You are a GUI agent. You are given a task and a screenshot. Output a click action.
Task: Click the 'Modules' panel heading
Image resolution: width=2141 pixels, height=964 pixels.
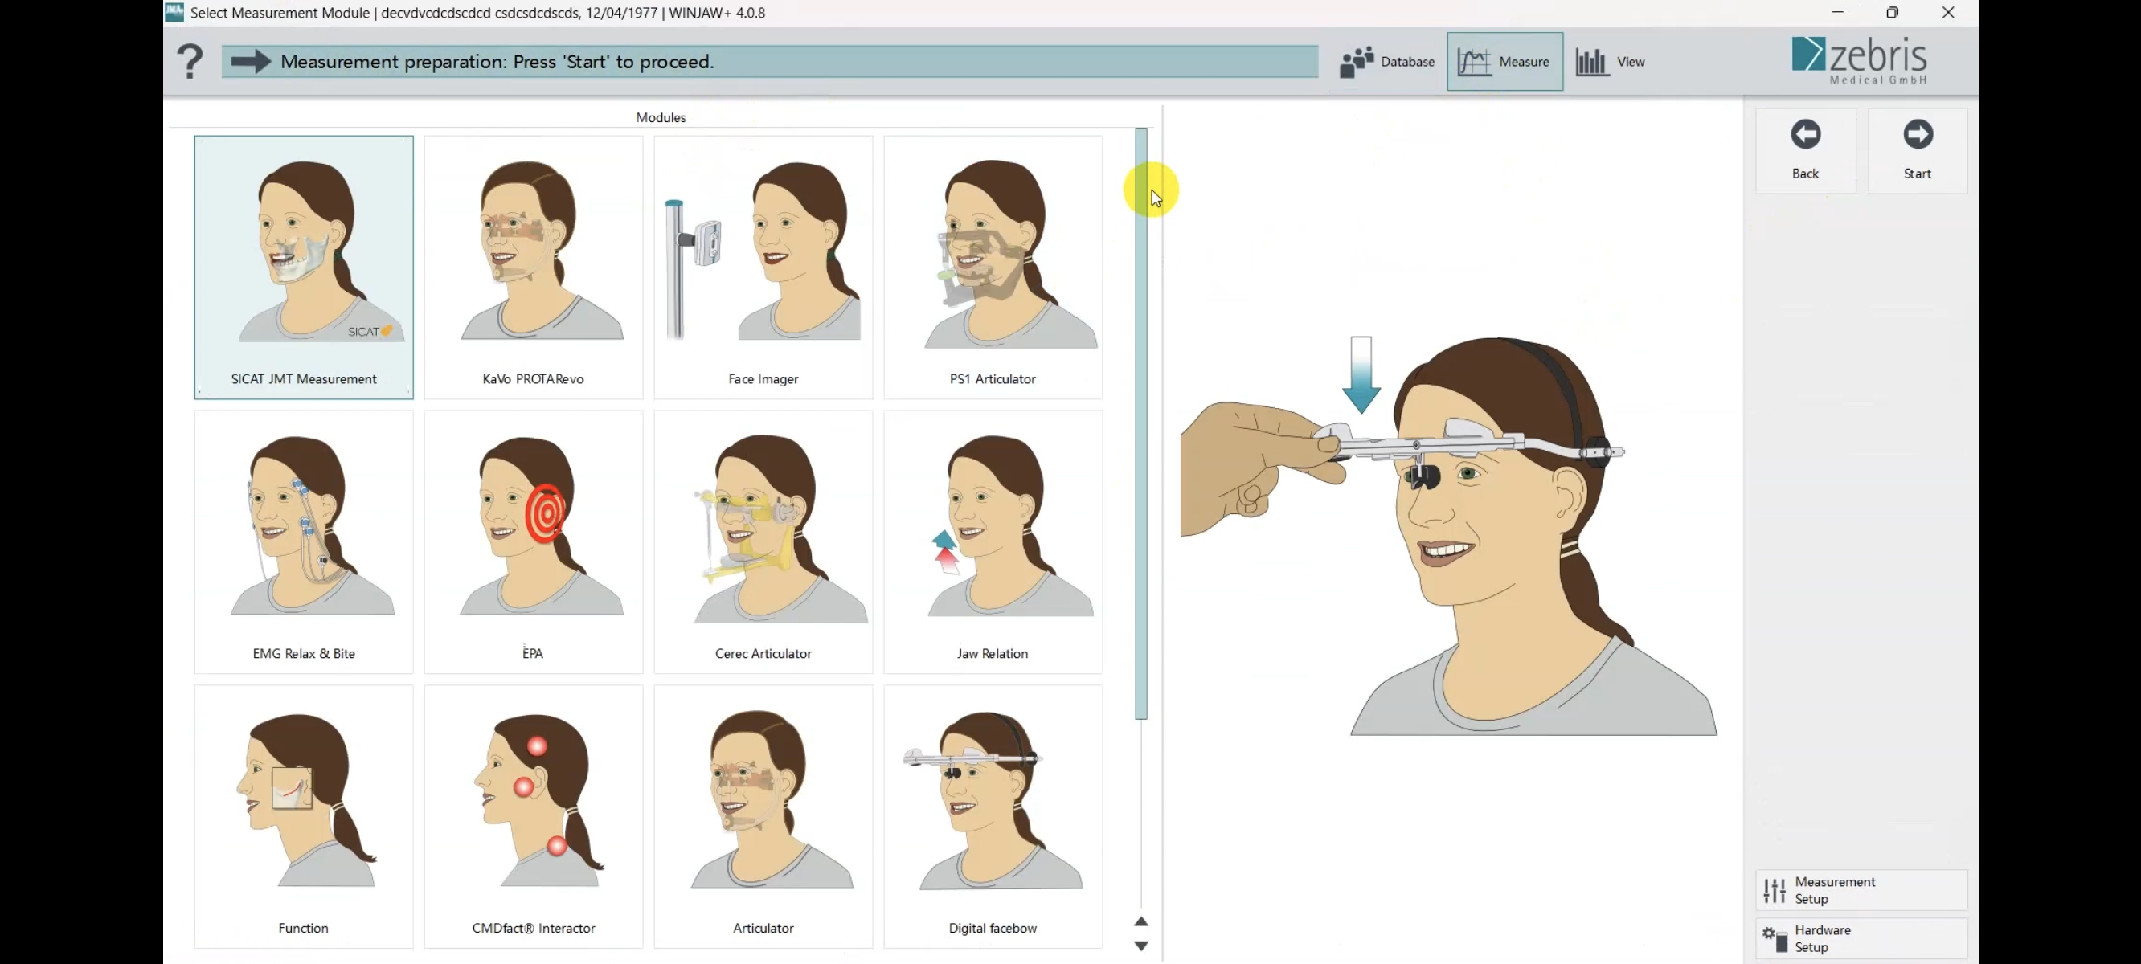point(661,117)
